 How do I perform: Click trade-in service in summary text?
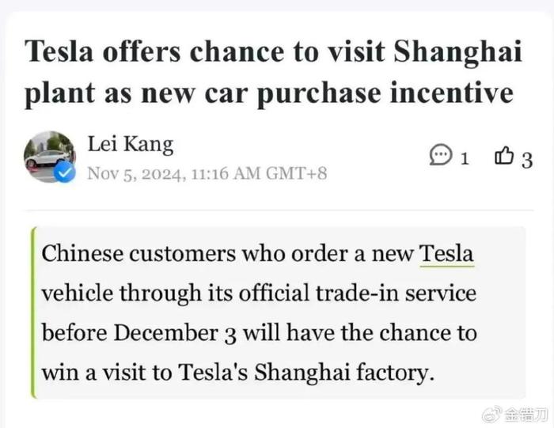click(x=396, y=293)
